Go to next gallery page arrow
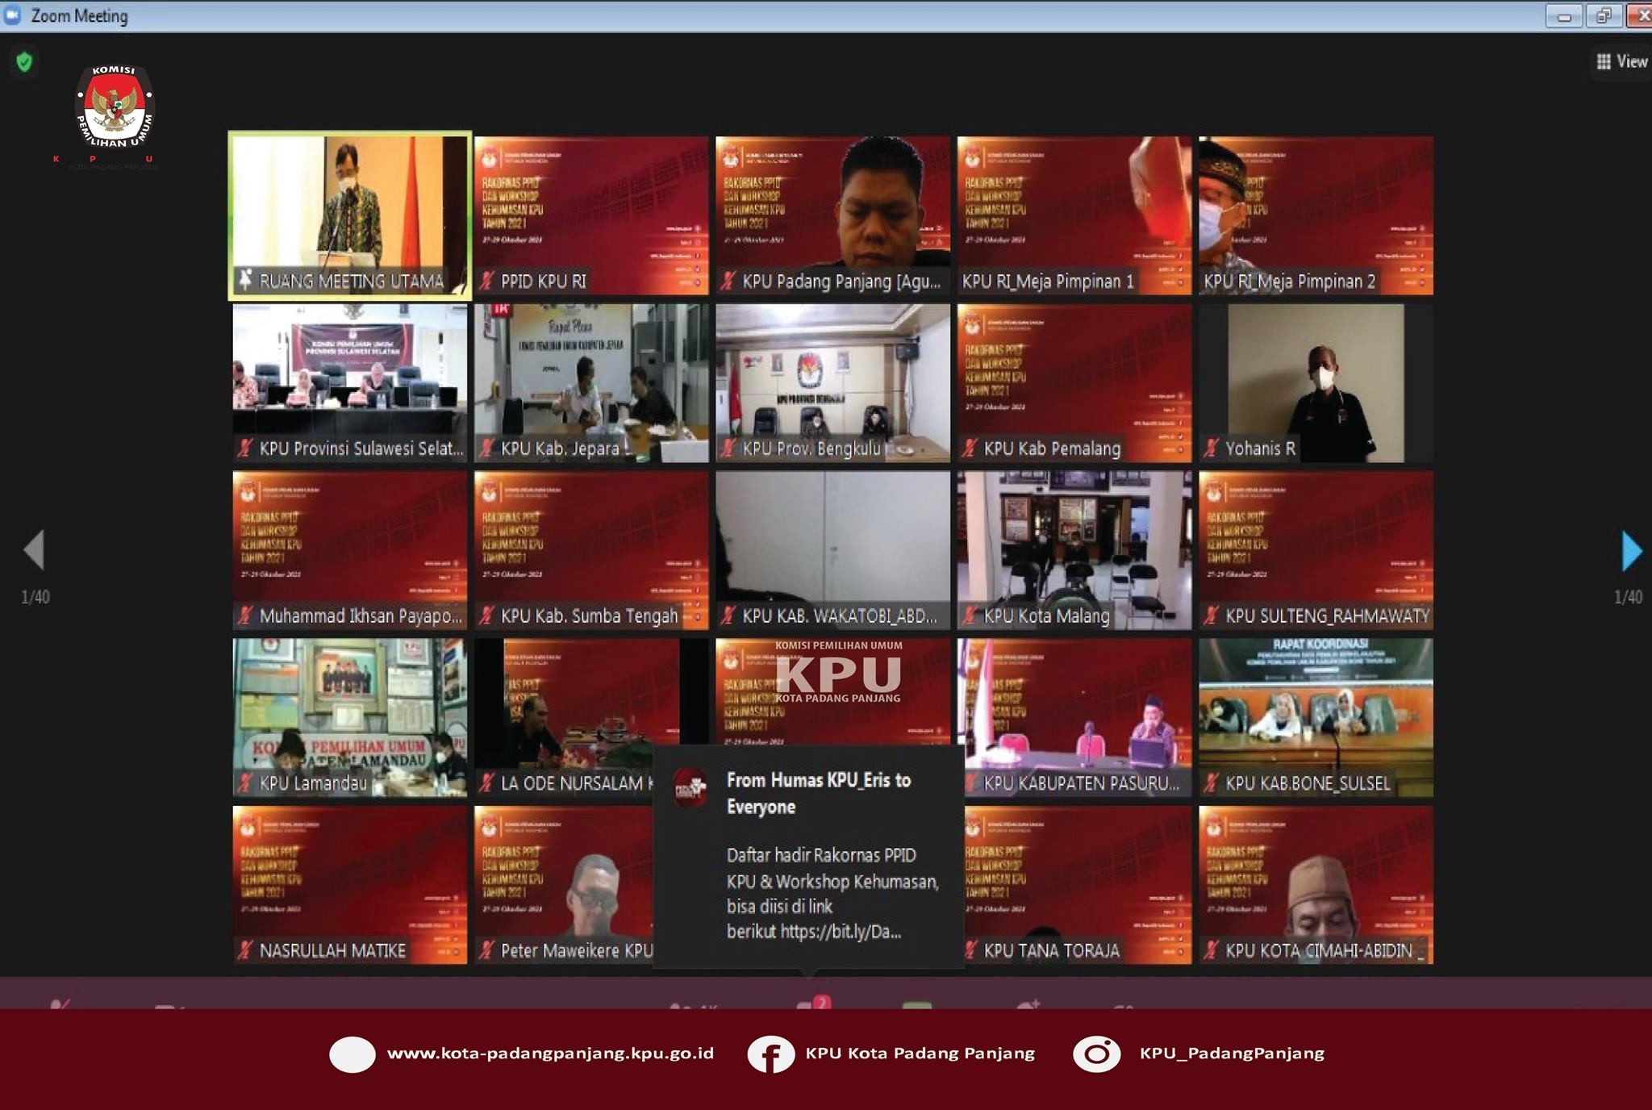The width and height of the screenshot is (1652, 1110). pos(1631,551)
